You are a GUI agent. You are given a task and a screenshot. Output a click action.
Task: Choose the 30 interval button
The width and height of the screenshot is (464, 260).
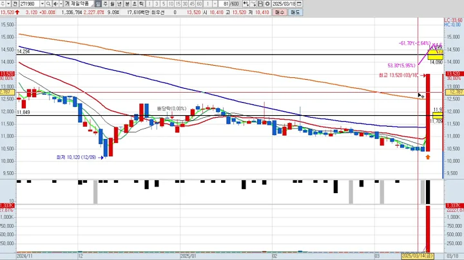click(x=185, y=4)
